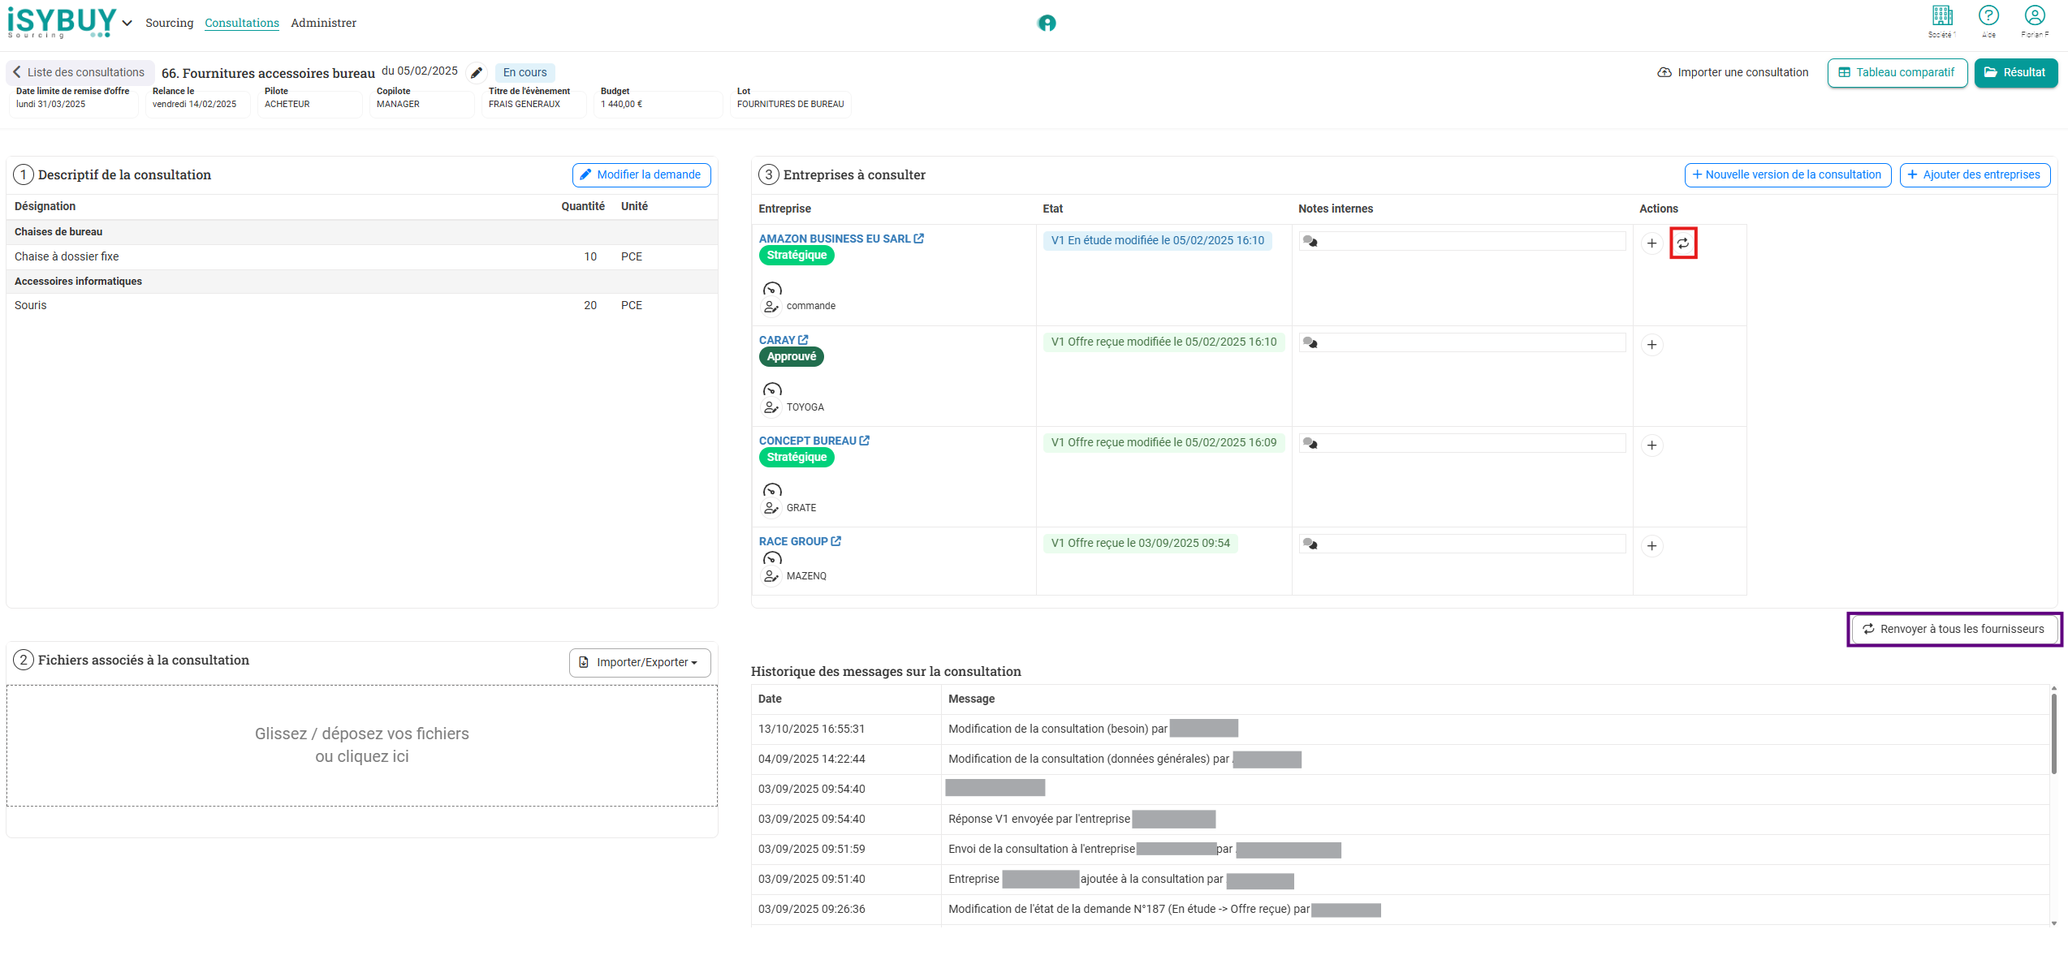Click Nouvelle version de la consultation
Screen dimensions: 2068x964
point(1788,174)
